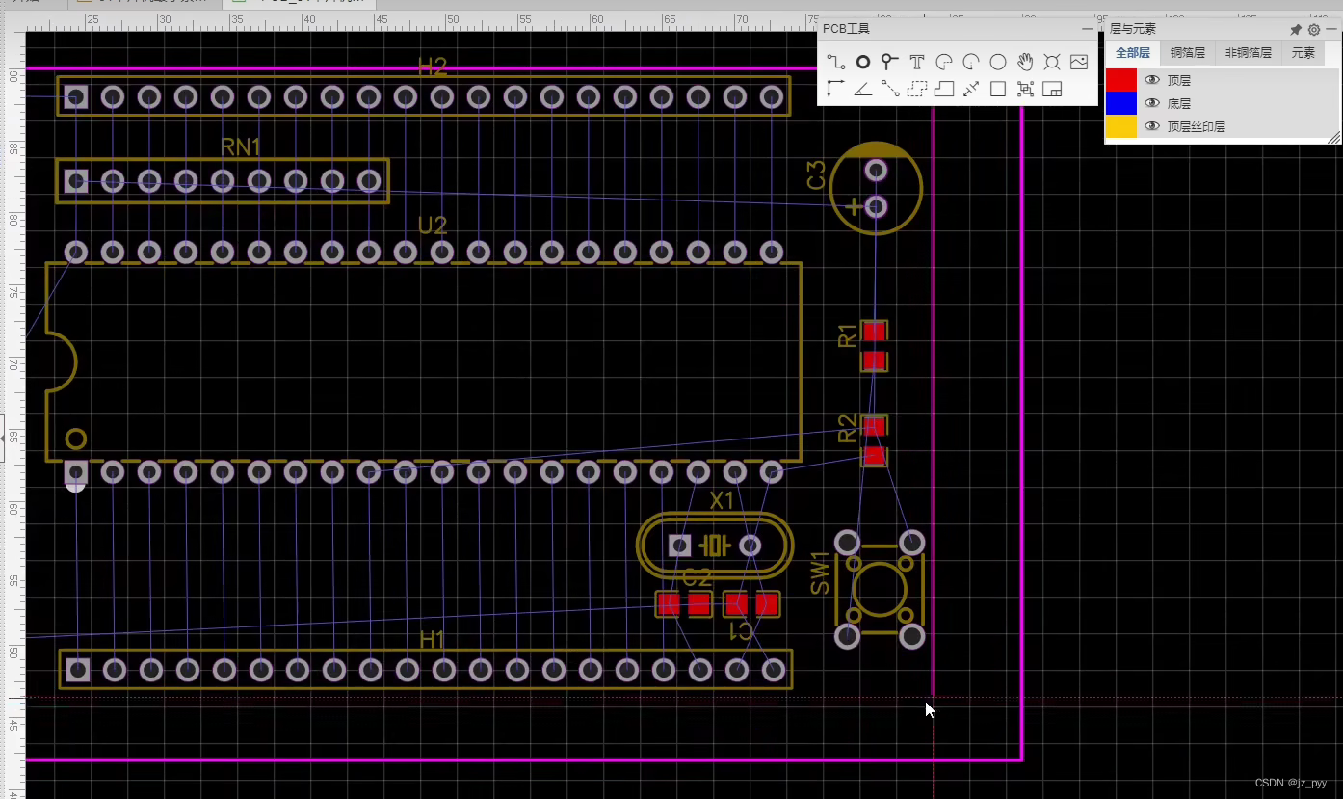Pick the first Arc tool in PCB工具
This screenshot has width=1343, height=799.
pos(944,62)
